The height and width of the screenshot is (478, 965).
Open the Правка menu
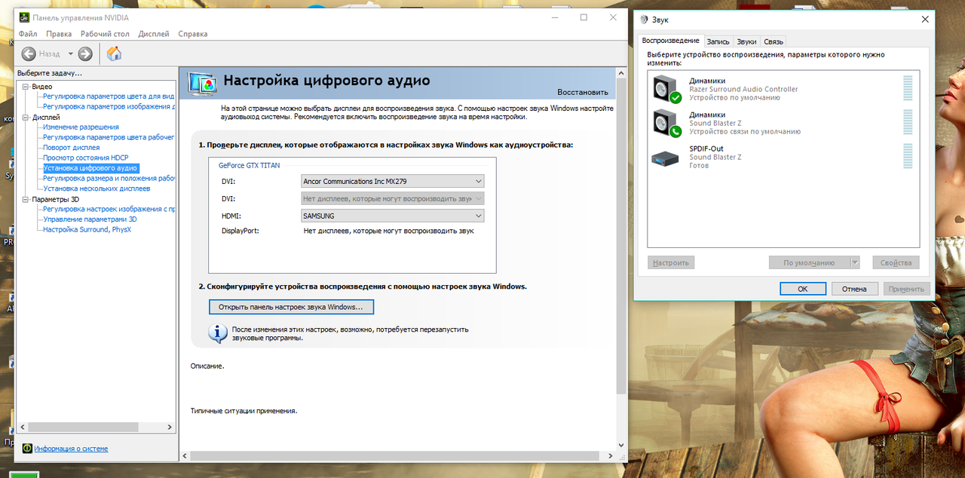59,34
